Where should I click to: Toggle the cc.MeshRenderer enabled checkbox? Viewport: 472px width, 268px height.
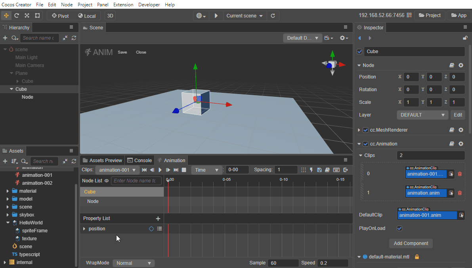tap(365, 130)
